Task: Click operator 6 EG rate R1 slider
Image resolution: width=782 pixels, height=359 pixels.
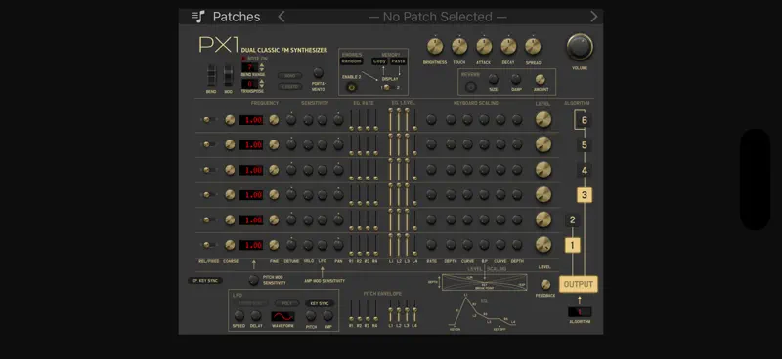Action: coord(351,120)
